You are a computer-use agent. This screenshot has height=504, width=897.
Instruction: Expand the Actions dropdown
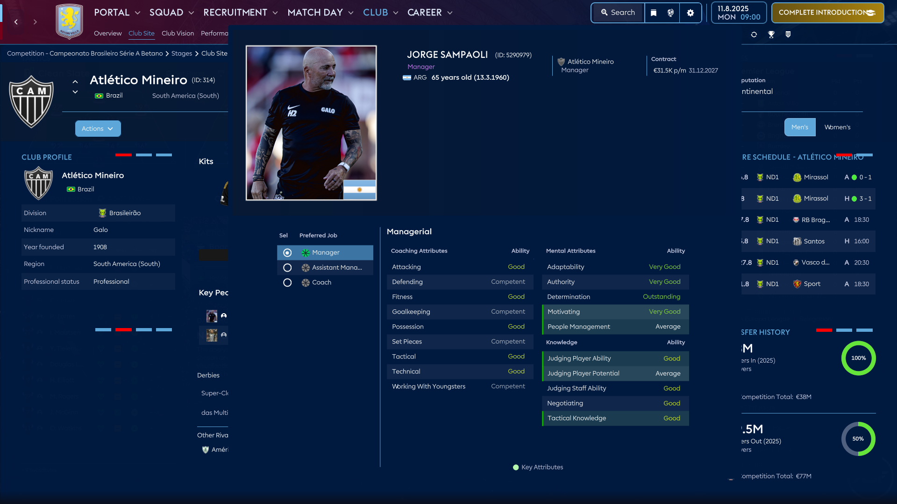[98, 128]
